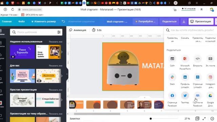
Task: Open the ОГЭ 2019 bookmark
Action: [33, 15]
